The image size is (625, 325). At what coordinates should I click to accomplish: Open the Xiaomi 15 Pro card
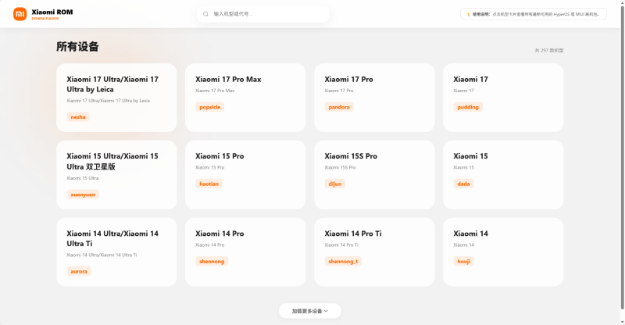pos(245,174)
